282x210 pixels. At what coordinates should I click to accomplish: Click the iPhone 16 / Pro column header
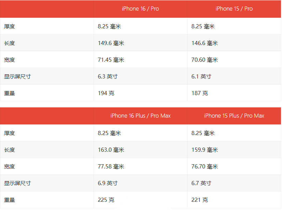point(140,9)
